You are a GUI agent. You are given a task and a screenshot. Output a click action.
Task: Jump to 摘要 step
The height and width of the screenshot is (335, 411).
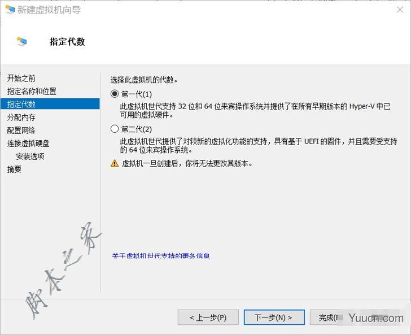pos(14,169)
